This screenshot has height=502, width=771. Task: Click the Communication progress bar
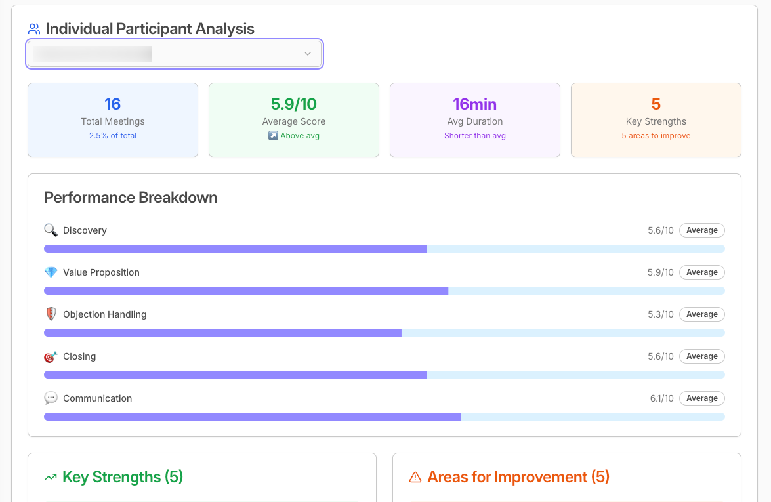click(384, 417)
